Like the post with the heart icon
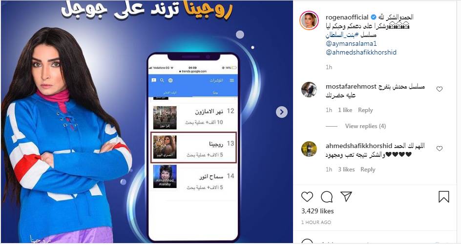The image size is (461, 245). [x=307, y=197]
